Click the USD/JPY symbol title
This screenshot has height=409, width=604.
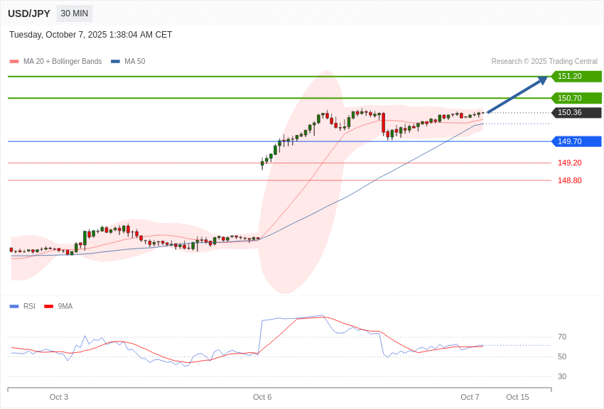tap(29, 13)
